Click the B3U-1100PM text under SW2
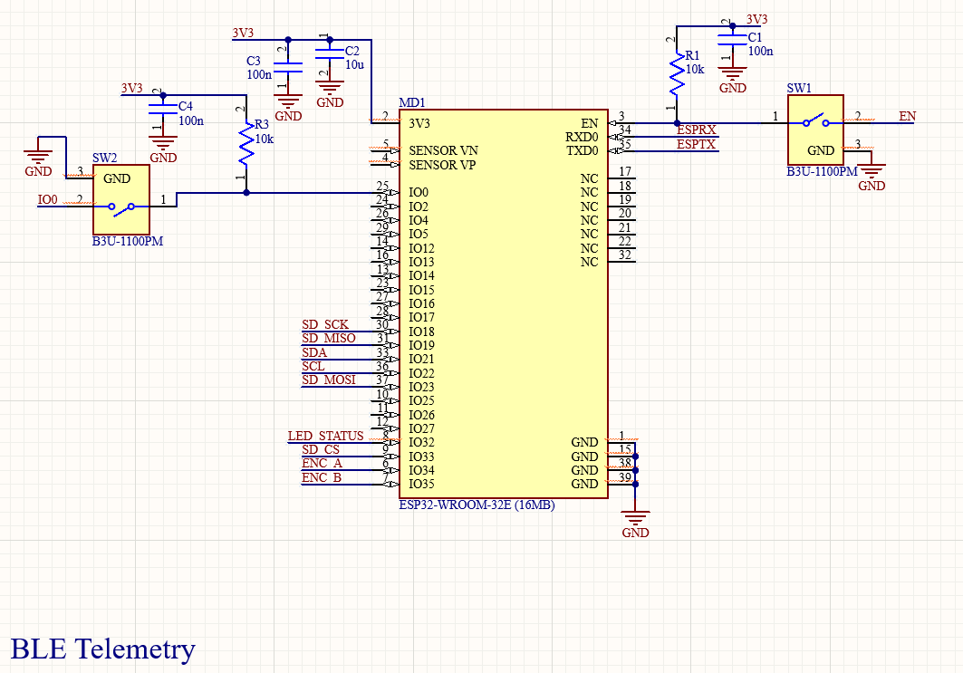963x673 pixels. coord(128,241)
